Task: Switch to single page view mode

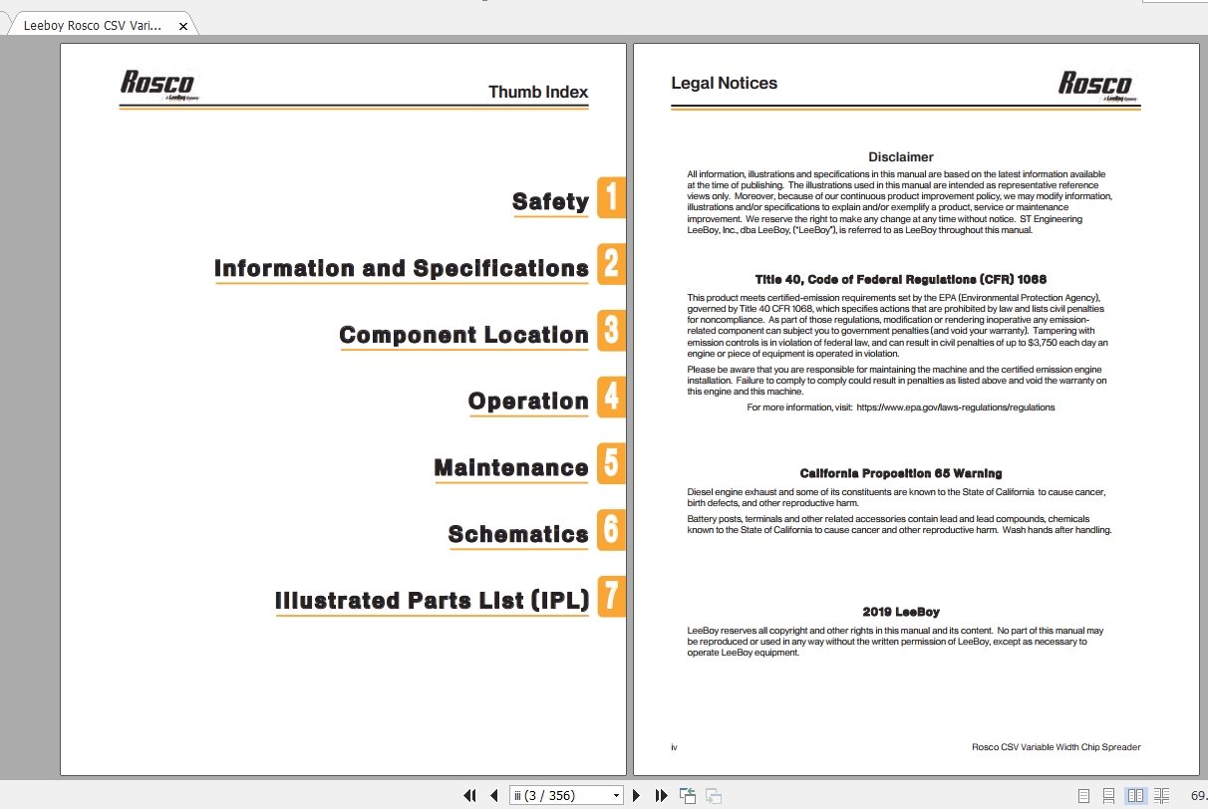Action: pos(1082,795)
